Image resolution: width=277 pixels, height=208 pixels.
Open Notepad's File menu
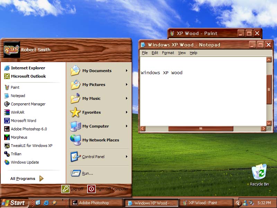(x=145, y=53)
